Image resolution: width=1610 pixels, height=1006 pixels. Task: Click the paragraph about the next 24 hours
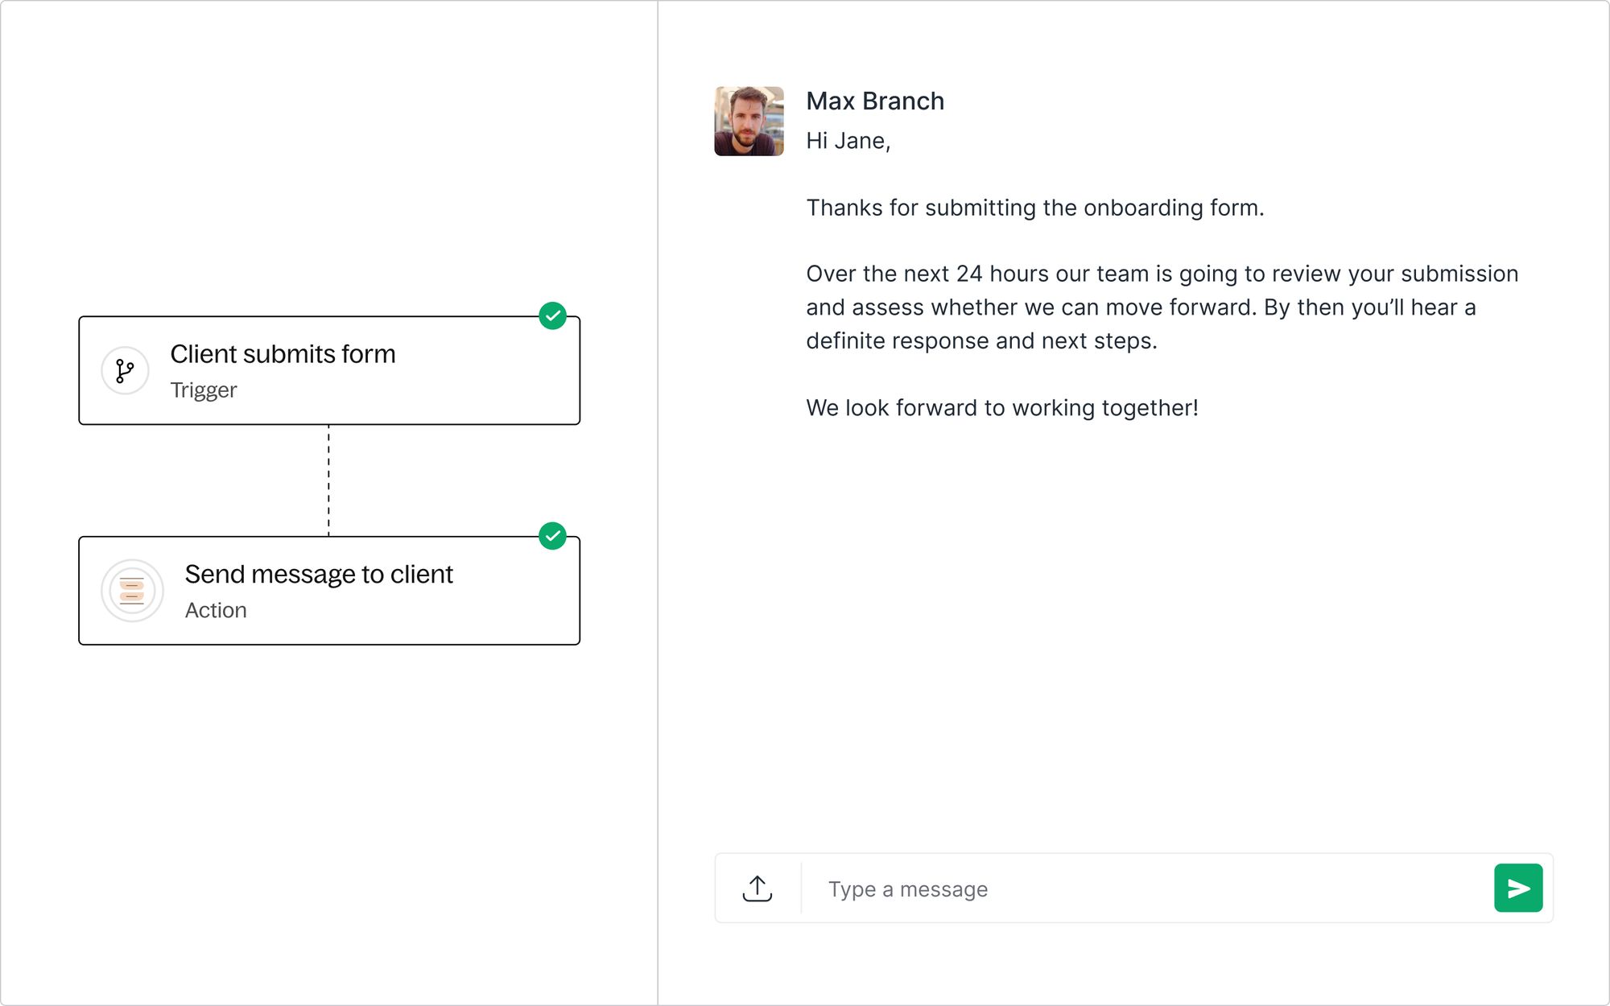pos(1162,307)
